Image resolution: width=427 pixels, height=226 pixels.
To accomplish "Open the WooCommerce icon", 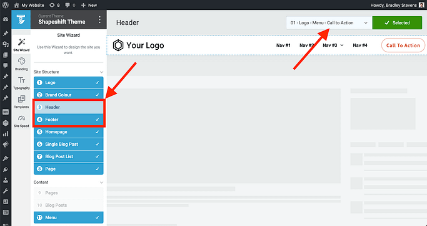I will 6,112.
